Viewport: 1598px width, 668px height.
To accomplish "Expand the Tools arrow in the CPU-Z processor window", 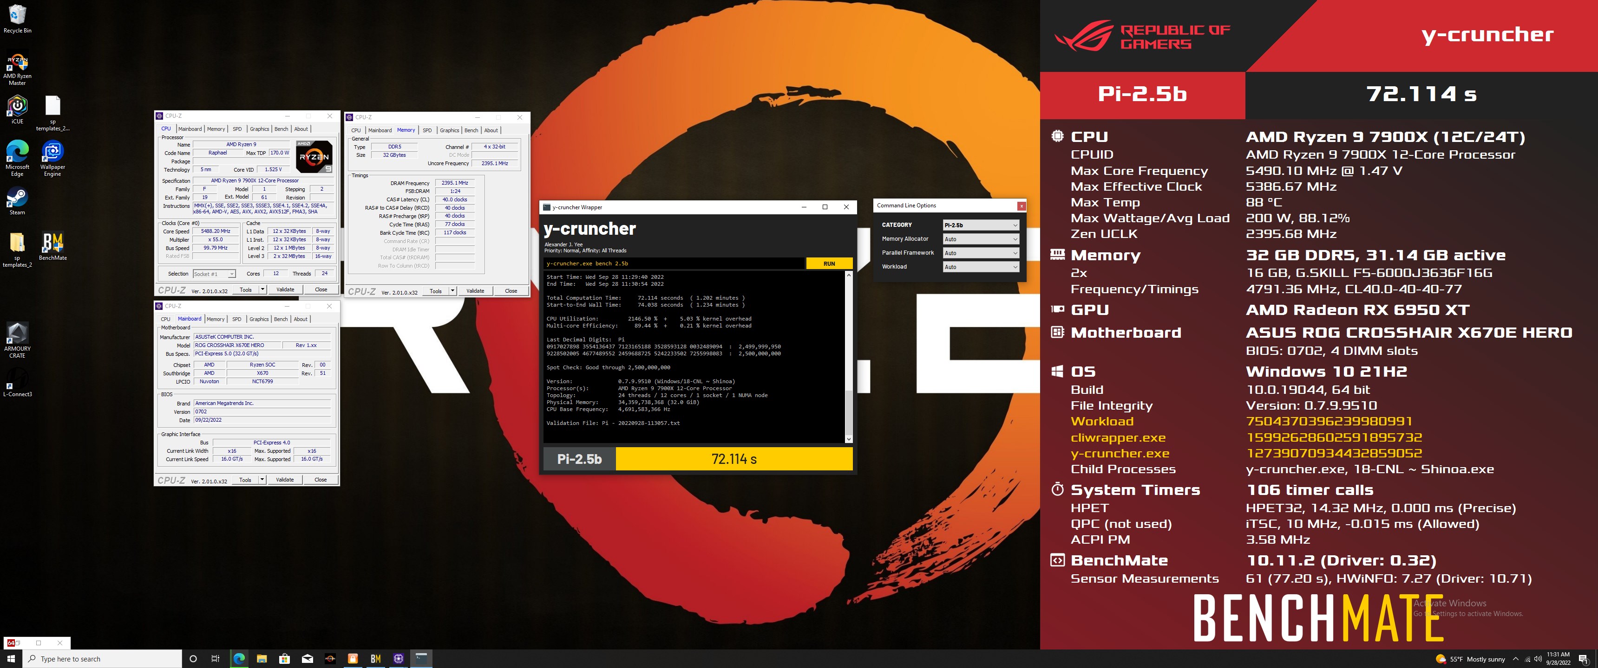I will 262,289.
